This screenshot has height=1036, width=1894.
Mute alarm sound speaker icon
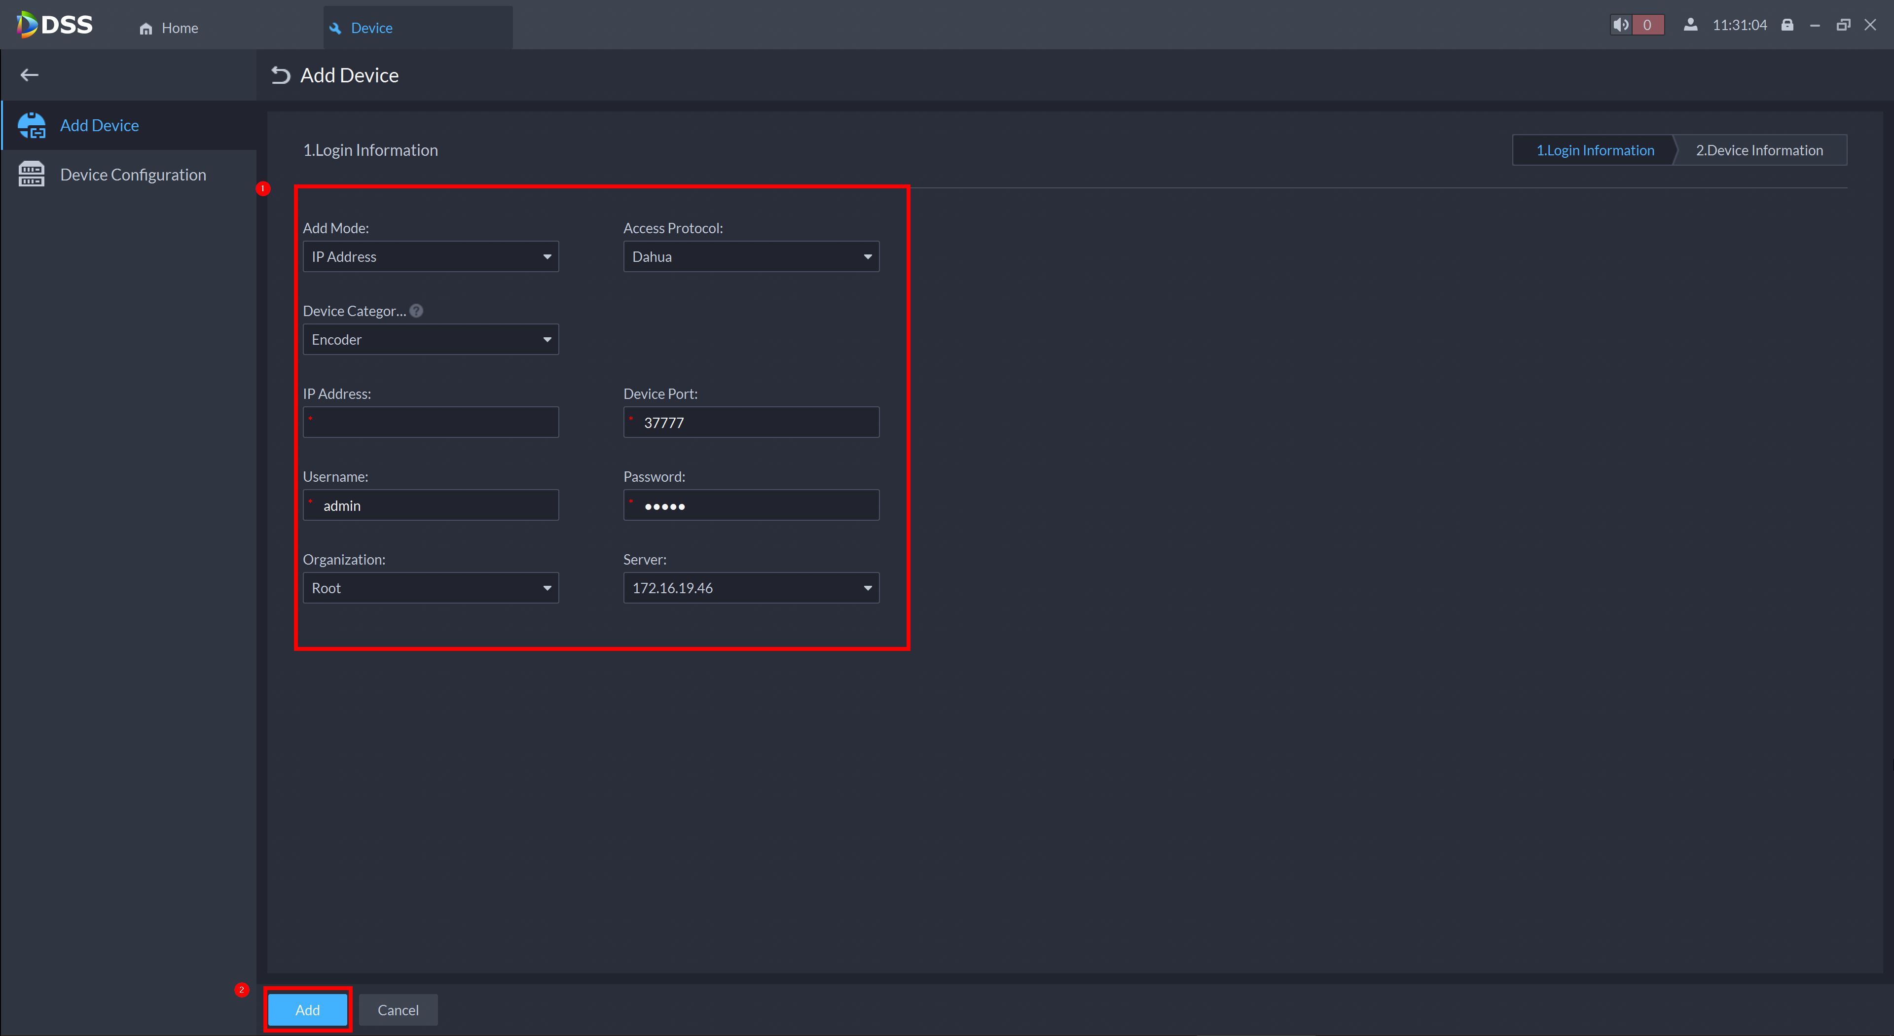pyautogui.click(x=1620, y=25)
